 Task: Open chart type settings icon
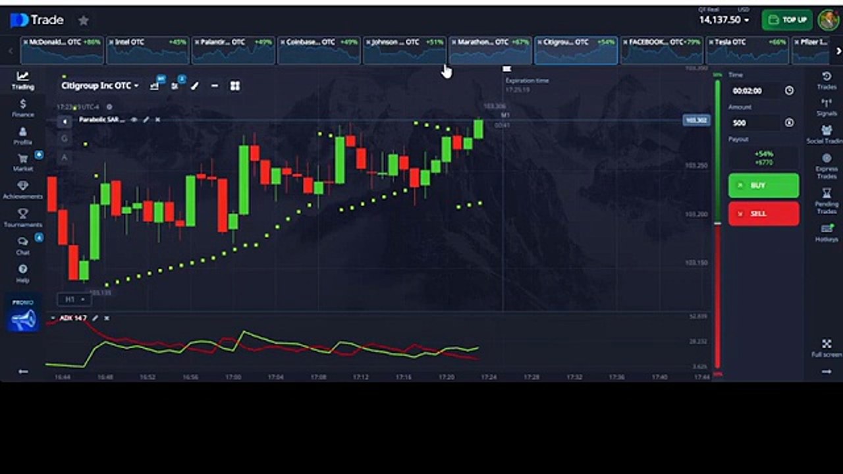pyautogui.click(x=155, y=86)
